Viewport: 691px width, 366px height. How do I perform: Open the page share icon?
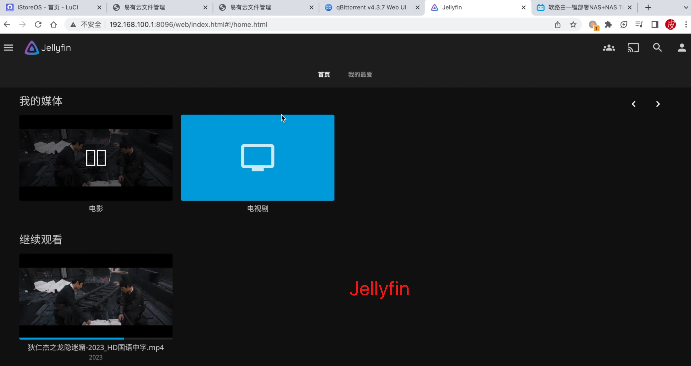click(x=558, y=24)
